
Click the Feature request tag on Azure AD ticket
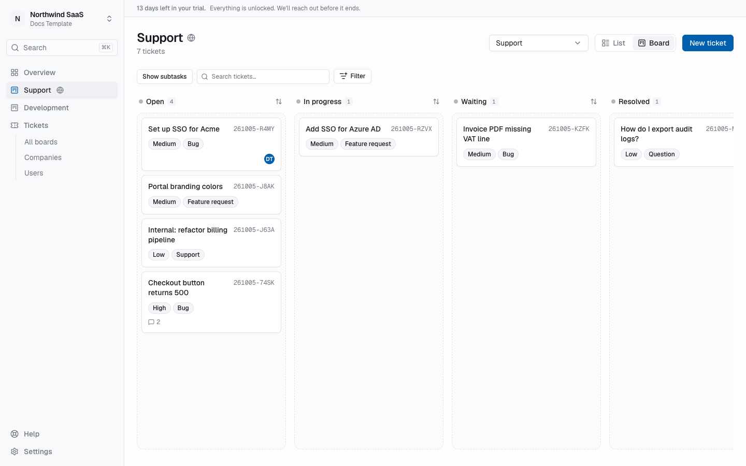[x=368, y=144]
